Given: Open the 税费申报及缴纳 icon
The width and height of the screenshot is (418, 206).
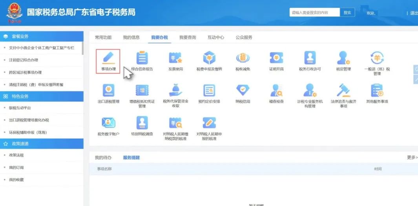Looking at the screenshot, I should 209,61.
